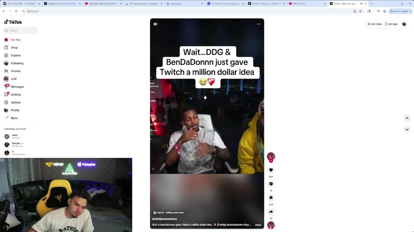414x232 pixels.
Task: Click the install app icon in the address bar
Action: click(x=355, y=11)
